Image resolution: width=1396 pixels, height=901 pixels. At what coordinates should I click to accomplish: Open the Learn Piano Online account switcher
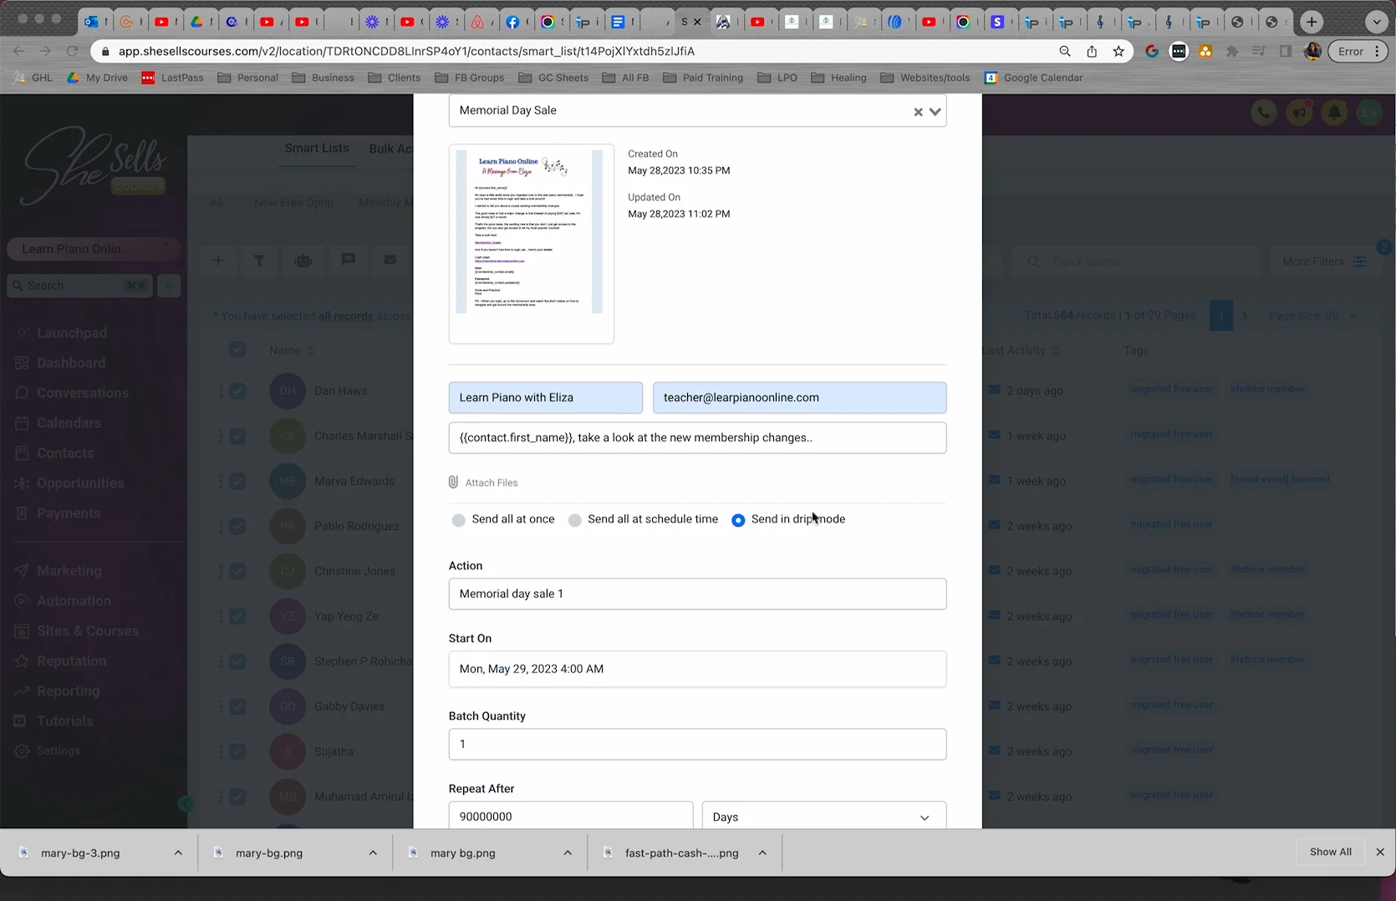(94, 249)
